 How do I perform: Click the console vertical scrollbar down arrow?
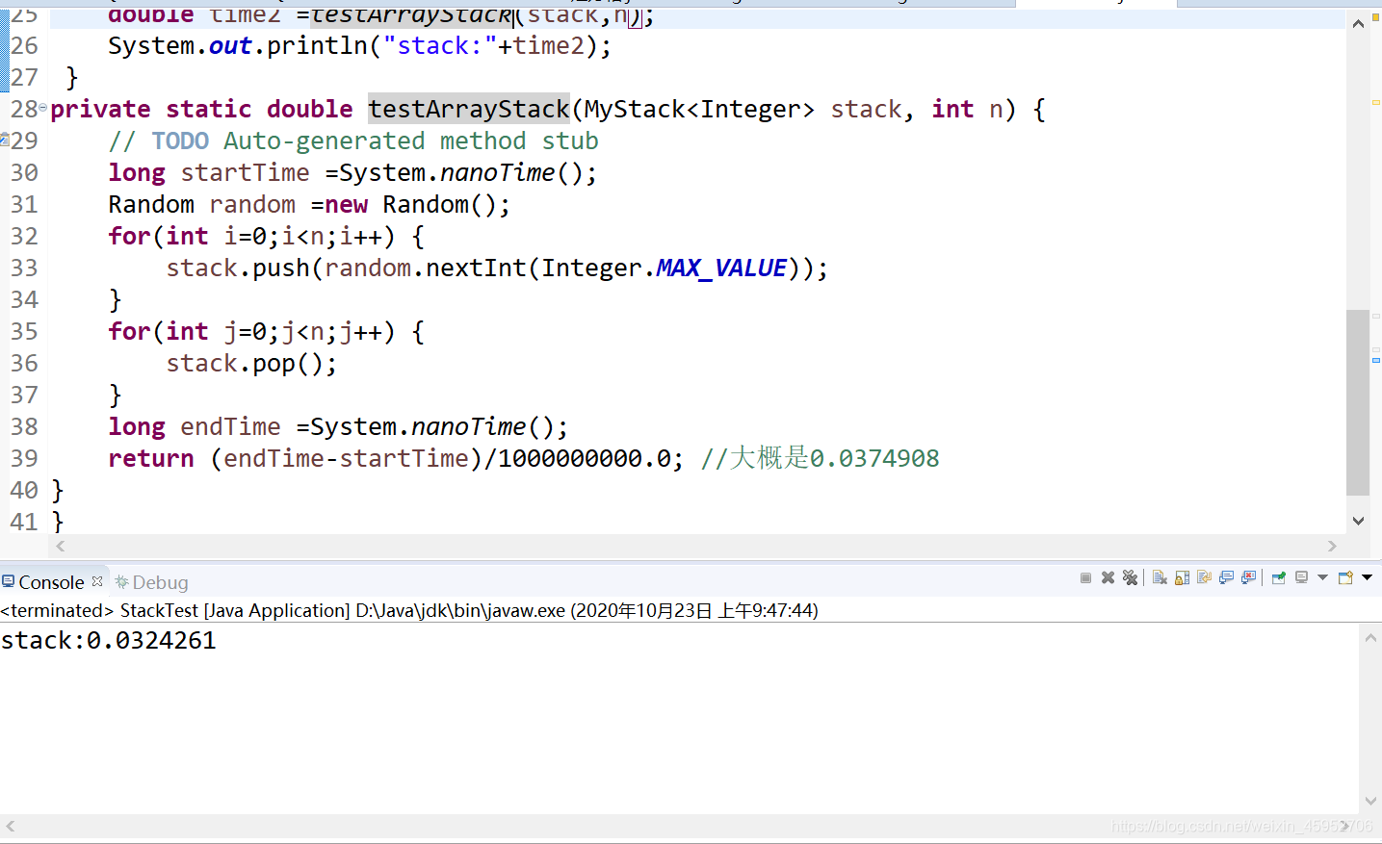tap(1370, 801)
